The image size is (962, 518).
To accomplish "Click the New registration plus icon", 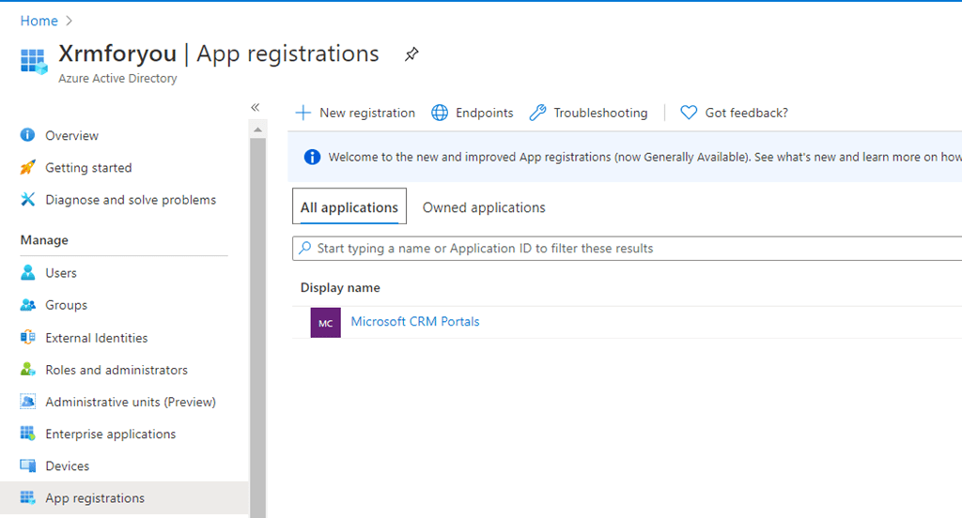I will coord(303,113).
